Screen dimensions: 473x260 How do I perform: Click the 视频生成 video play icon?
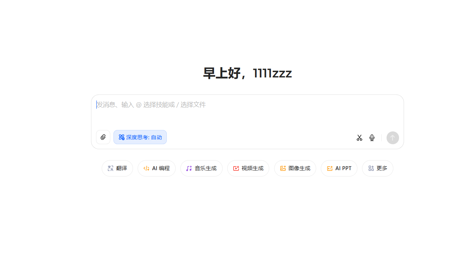click(235, 168)
